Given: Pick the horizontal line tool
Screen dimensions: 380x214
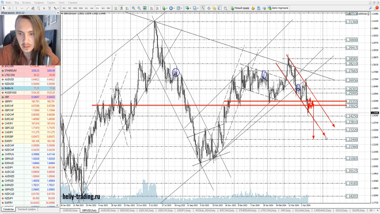Looking at the screenshot, I should [22, 8].
